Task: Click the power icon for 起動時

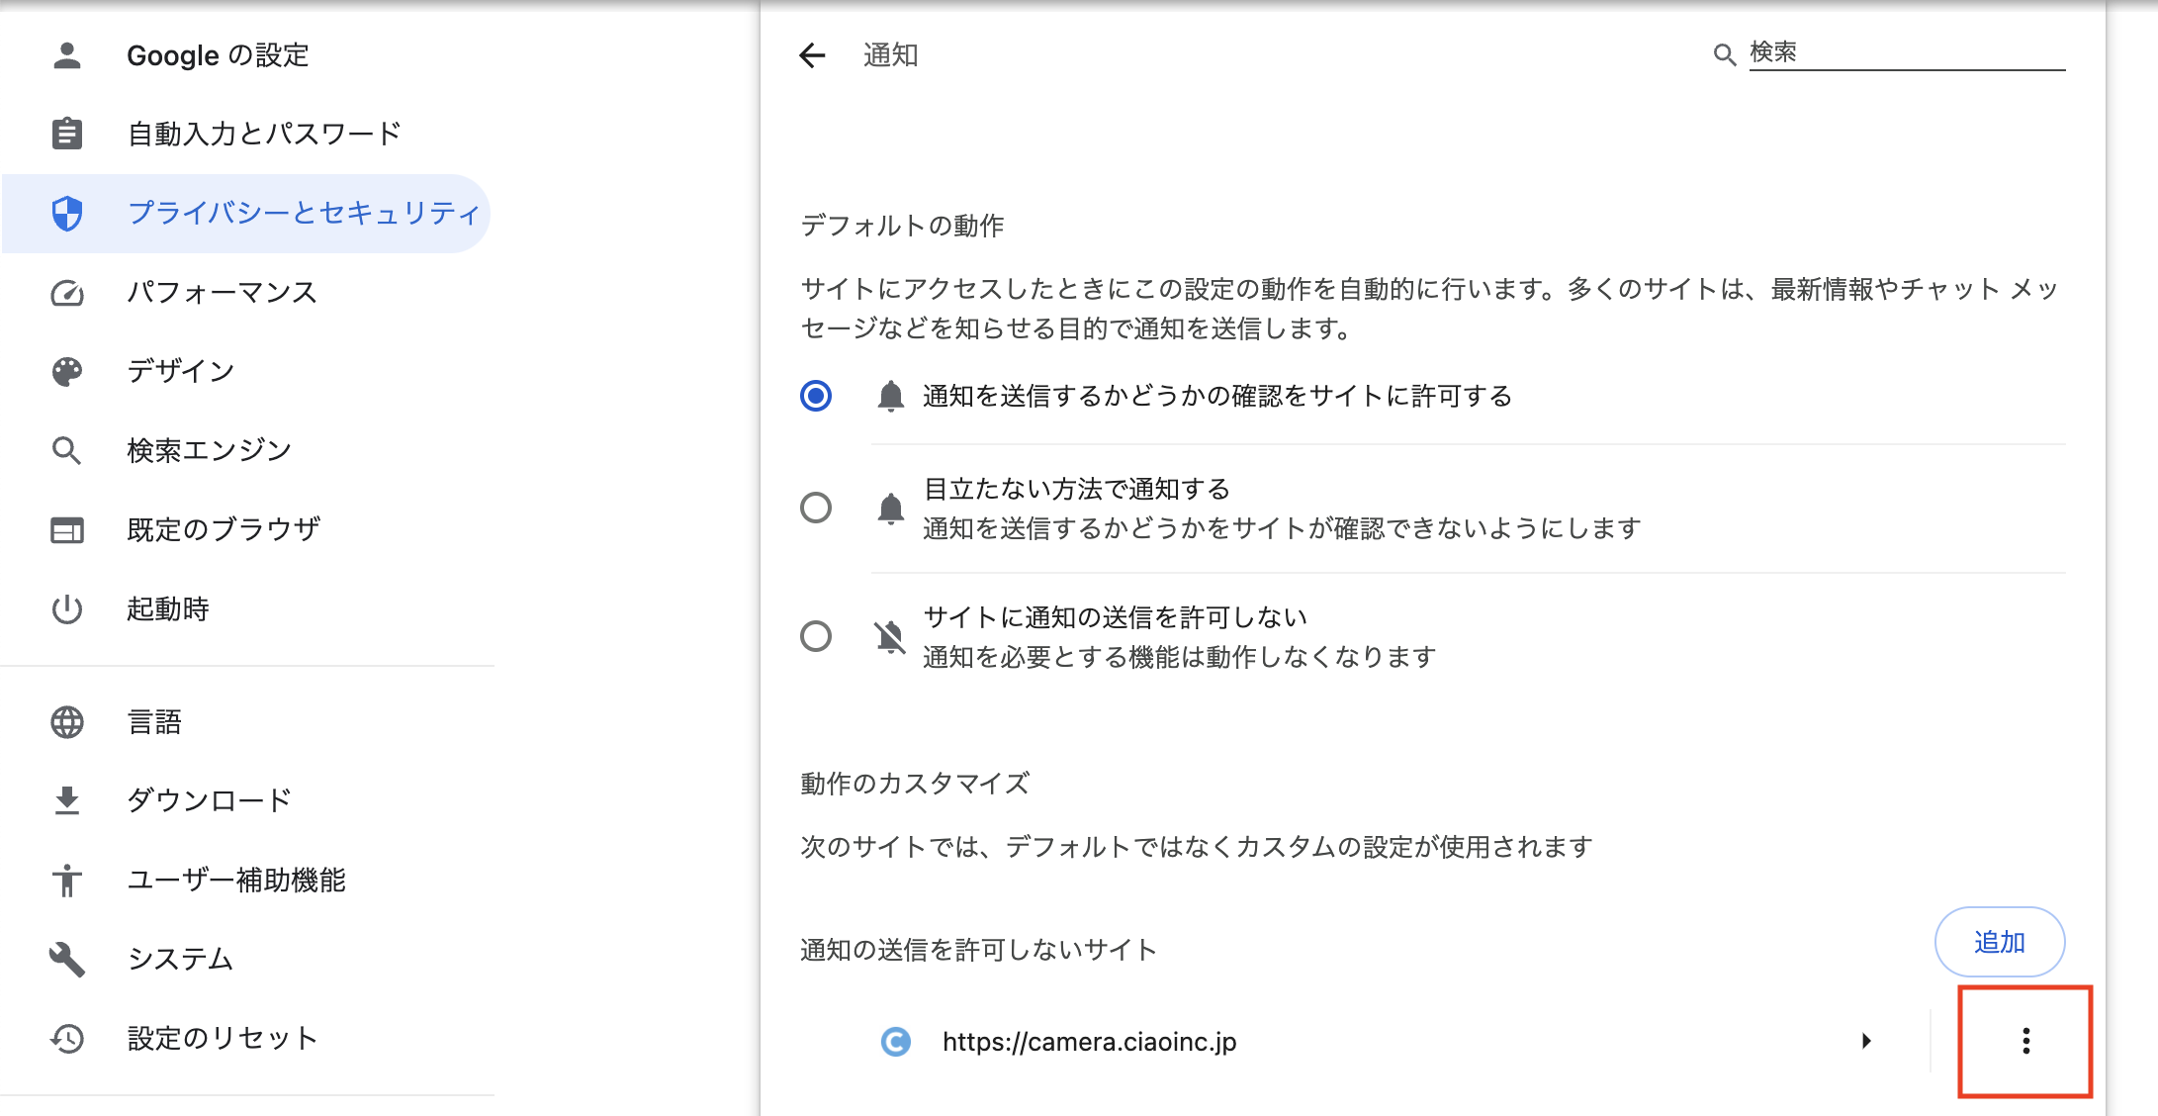Action: point(67,608)
